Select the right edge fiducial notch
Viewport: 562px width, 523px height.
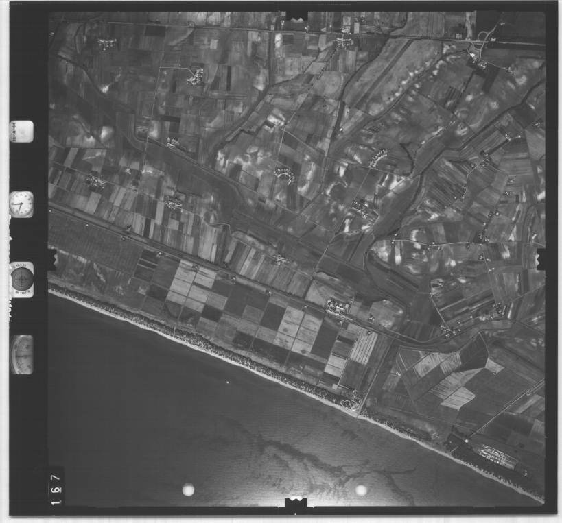(541, 259)
